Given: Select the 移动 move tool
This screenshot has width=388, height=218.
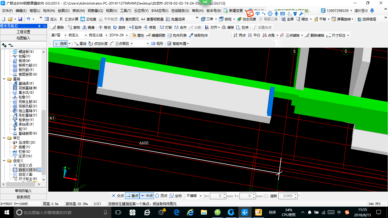Looking at the screenshot, I should 105,28.
